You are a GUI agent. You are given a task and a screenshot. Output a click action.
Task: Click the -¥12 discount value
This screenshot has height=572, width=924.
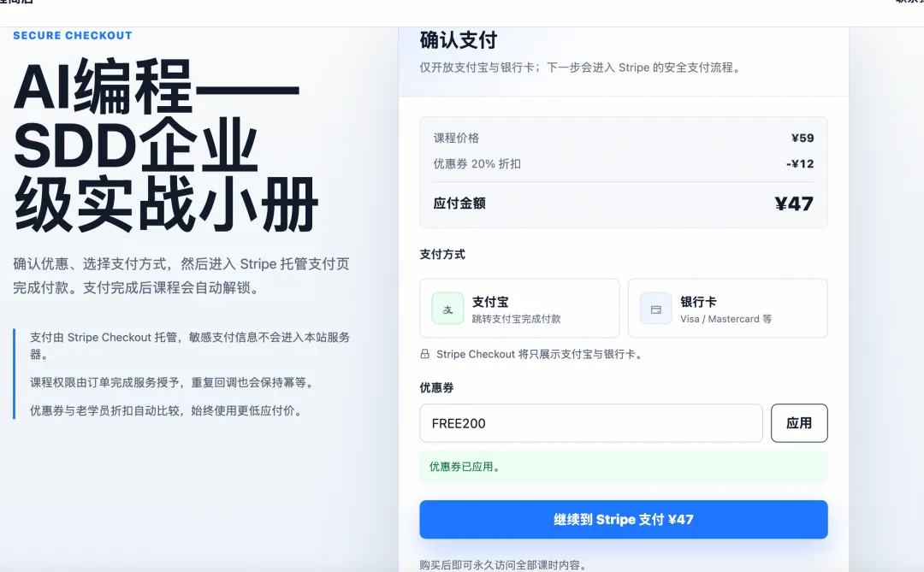point(800,164)
